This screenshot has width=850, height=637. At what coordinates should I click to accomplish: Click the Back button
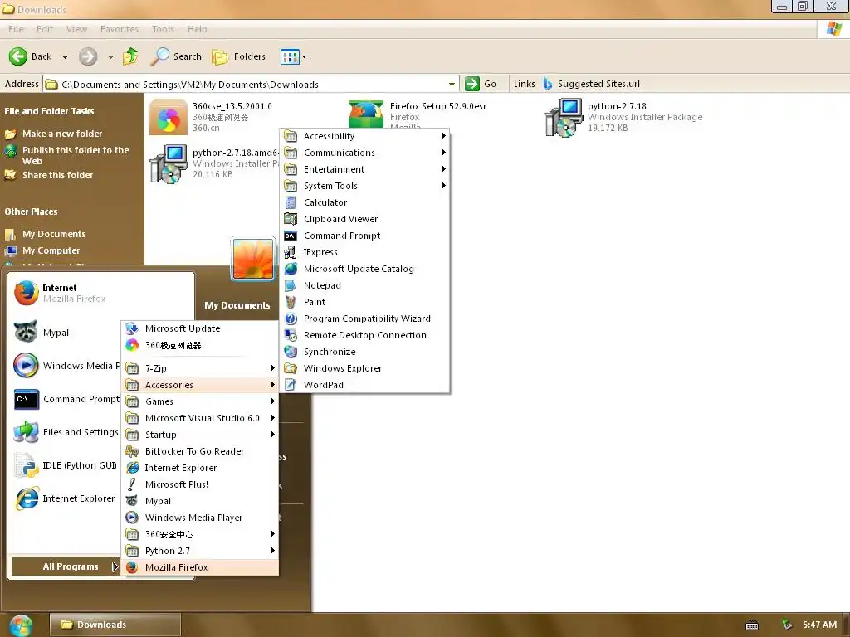[31, 56]
